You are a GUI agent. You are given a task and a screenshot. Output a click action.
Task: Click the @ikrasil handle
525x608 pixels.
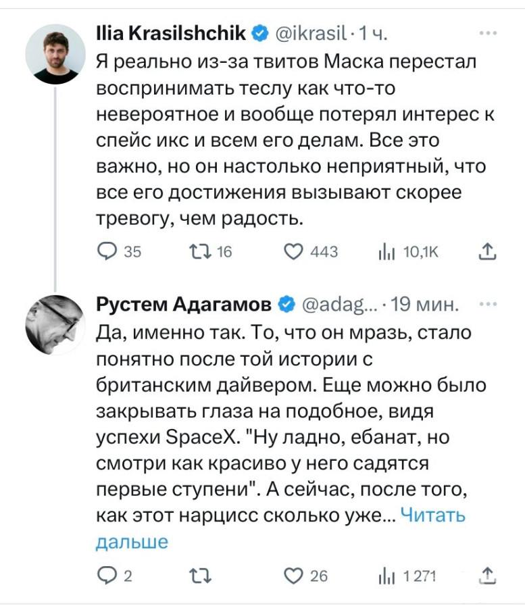(311, 32)
